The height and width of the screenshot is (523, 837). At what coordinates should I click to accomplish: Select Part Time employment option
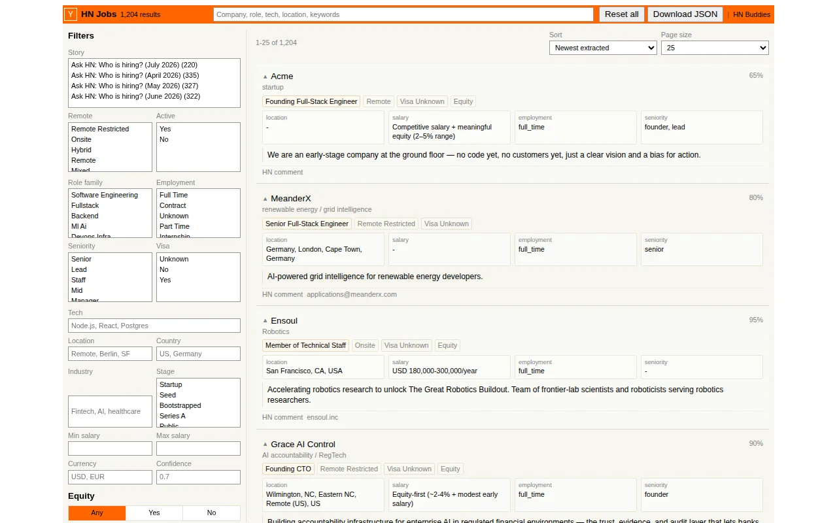(x=198, y=226)
